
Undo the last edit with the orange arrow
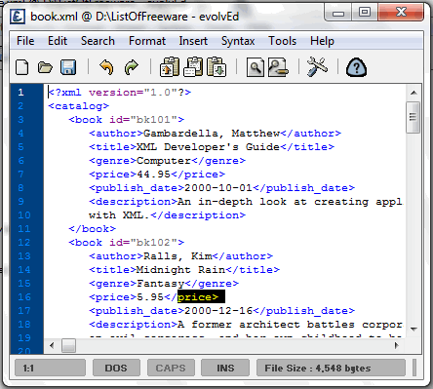click(x=106, y=67)
